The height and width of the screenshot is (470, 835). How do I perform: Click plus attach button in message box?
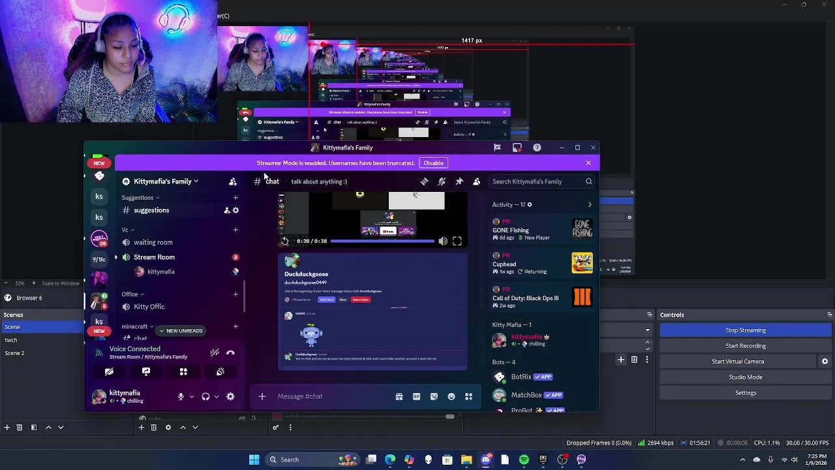pos(262,396)
